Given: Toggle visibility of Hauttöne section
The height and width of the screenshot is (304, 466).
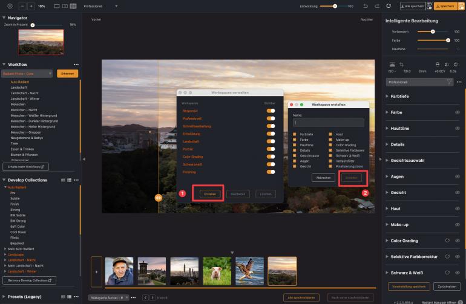Looking at the screenshot, I should (x=458, y=128).
